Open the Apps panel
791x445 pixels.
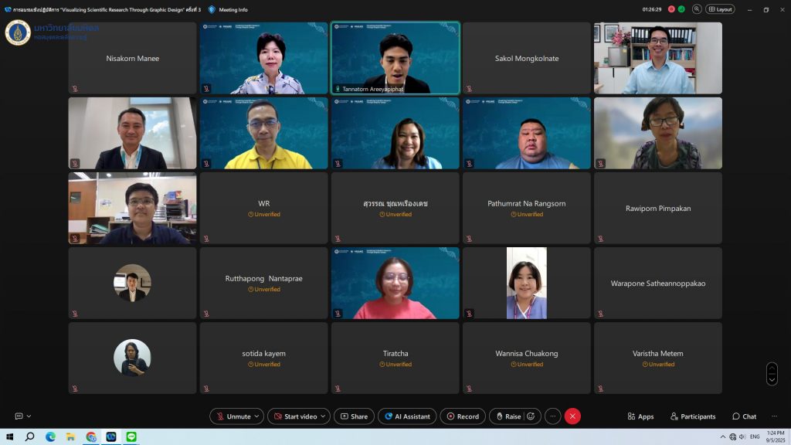point(640,416)
